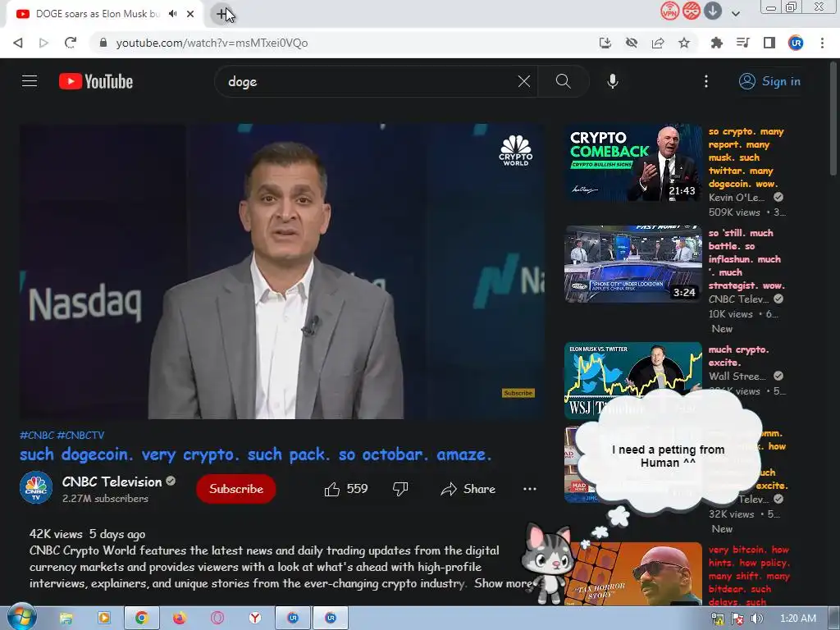The height and width of the screenshot is (630, 840).
Task: Open the YouTube hamburger guide menu
Action: coord(30,81)
